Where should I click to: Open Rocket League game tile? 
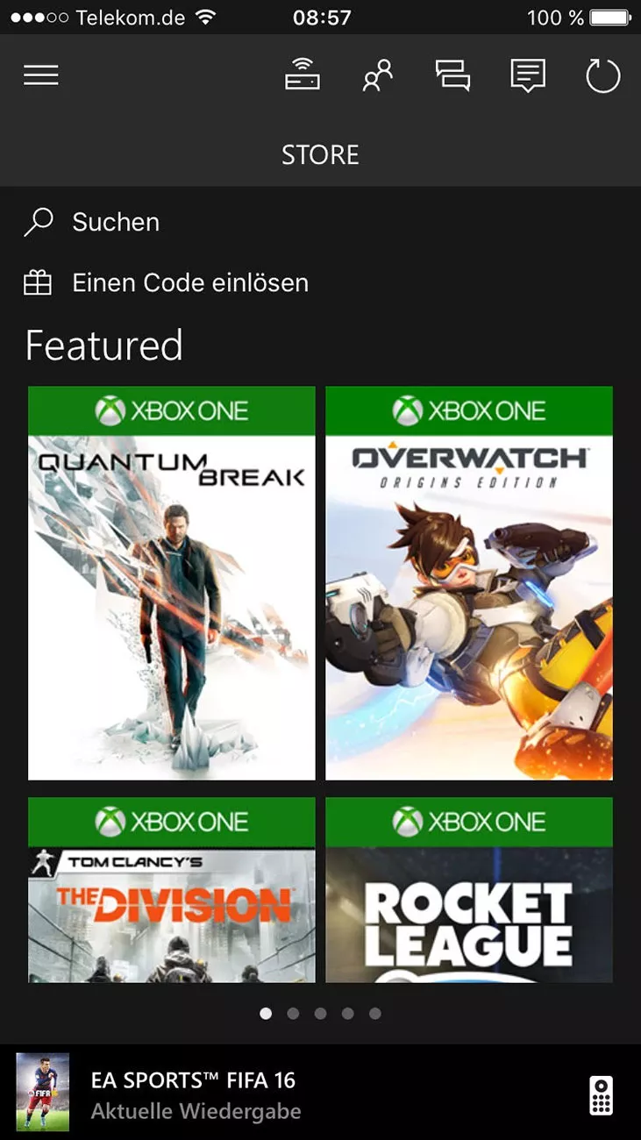click(x=469, y=890)
